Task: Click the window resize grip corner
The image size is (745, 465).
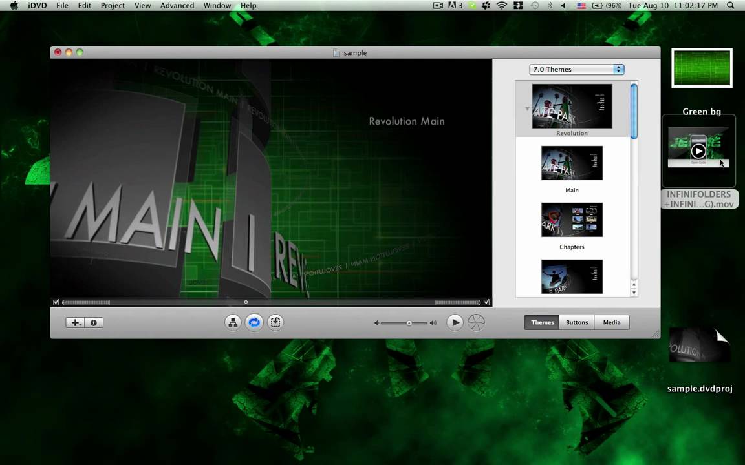Action: (656, 334)
